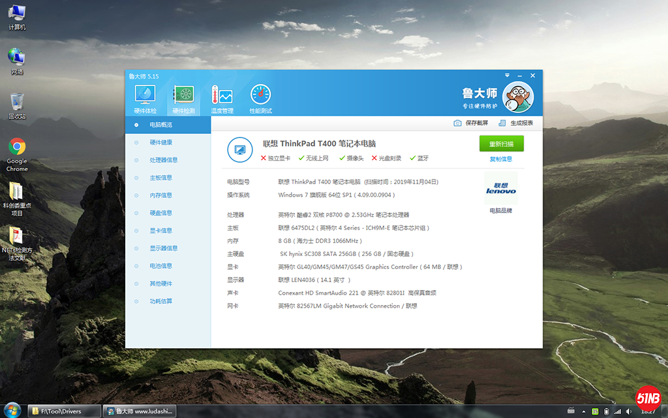Image resolution: width=668 pixels, height=418 pixels.
Task: Click the 保存截屏 camera icon
Action: (457, 123)
